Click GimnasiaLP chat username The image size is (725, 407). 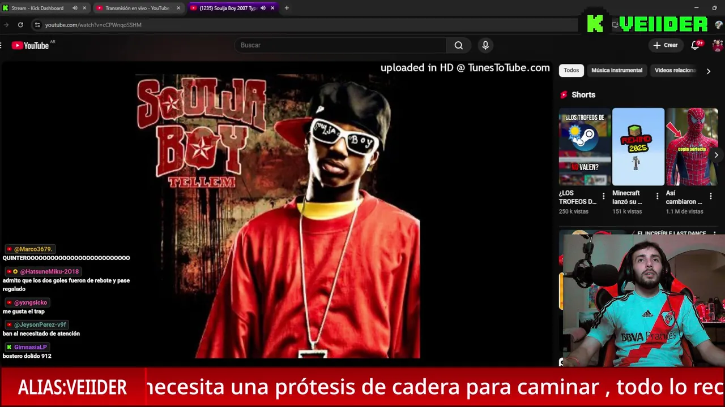(31, 347)
